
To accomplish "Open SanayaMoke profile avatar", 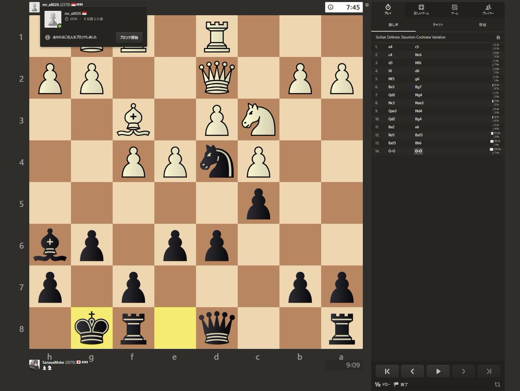I will pos(34,365).
